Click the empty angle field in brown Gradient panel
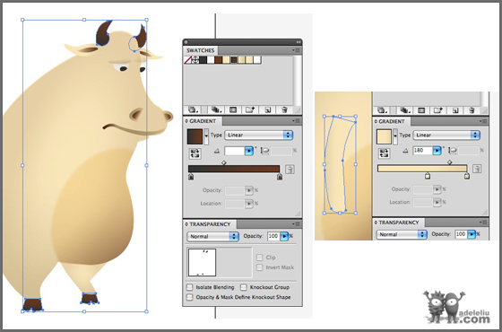This screenshot has height=332, width=502. tap(235, 151)
